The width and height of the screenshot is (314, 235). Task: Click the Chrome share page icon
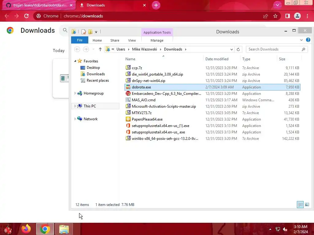point(266,16)
